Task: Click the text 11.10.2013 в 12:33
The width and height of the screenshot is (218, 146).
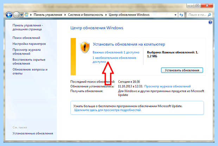Action: (130, 86)
